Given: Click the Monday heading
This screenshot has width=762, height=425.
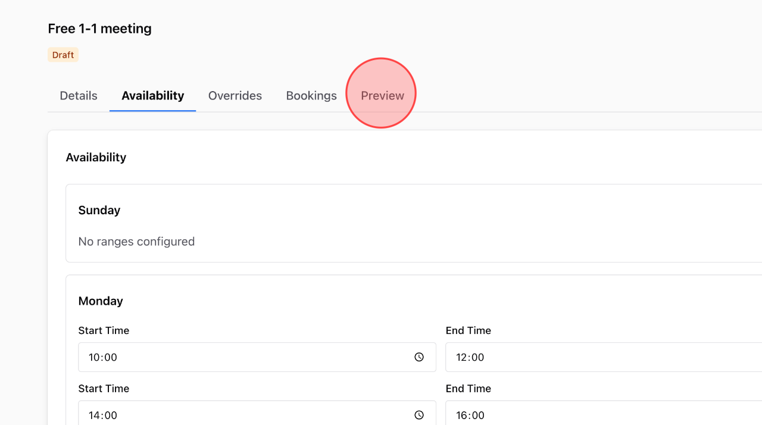Looking at the screenshot, I should pos(101,301).
